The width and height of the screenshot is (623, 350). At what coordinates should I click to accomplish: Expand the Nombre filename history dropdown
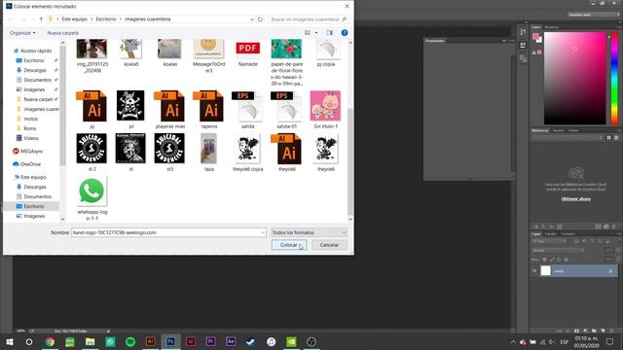tap(263, 232)
